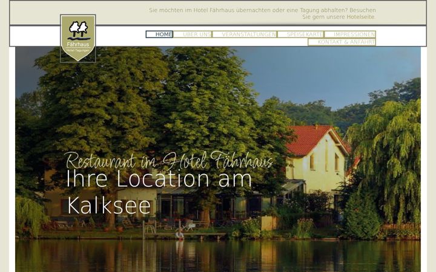This screenshot has height=272, width=436.
Task: Navigate to KONTAKT & ANFAHRT
Action: point(342,42)
